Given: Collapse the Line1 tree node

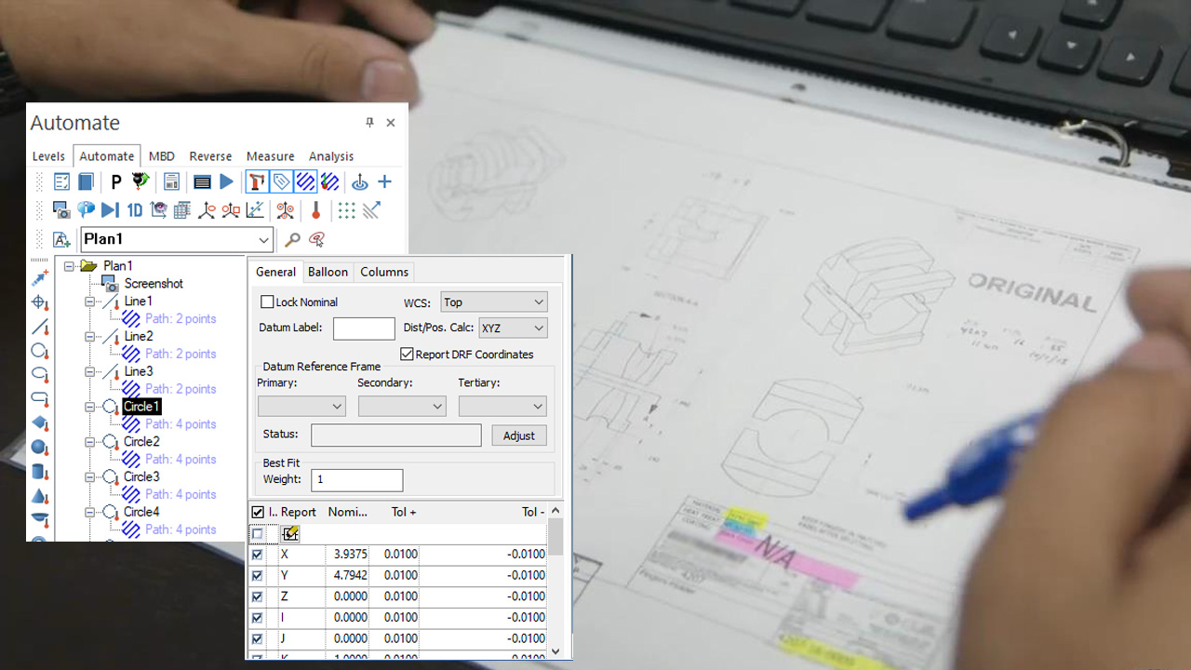Looking at the screenshot, I should tap(90, 301).
